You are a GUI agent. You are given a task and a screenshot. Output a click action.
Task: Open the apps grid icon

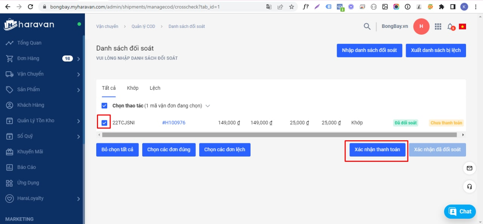(438, 26)
